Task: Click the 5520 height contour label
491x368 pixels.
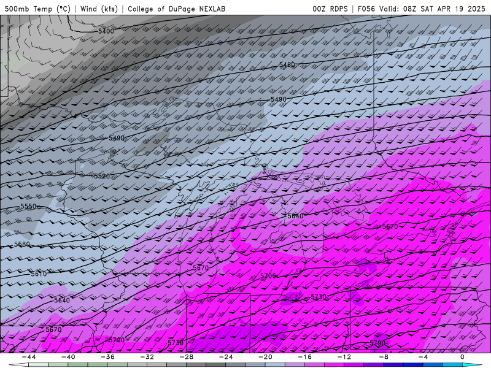Action: click(x=102, y=177)
